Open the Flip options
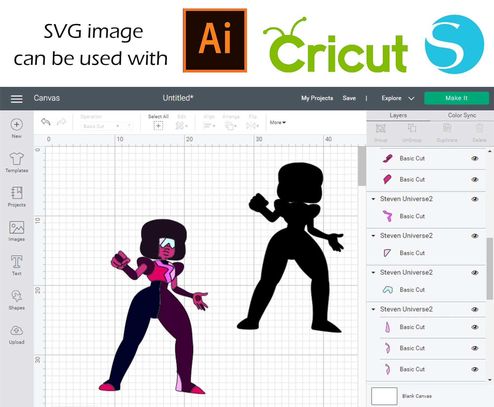This screenshot has height=407, width=494. click(x=253, y=126)
